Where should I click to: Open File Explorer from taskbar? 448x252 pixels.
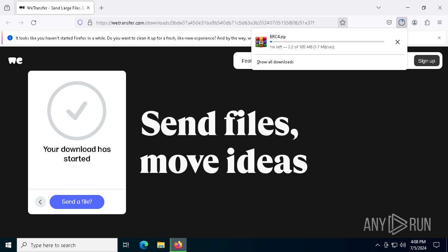(x=161, y=245)
